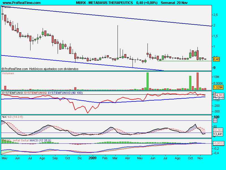The height and width of the screenshot is (170, 226).
Task: Click the tallest green volume bar
Action: tap(147, 81)
